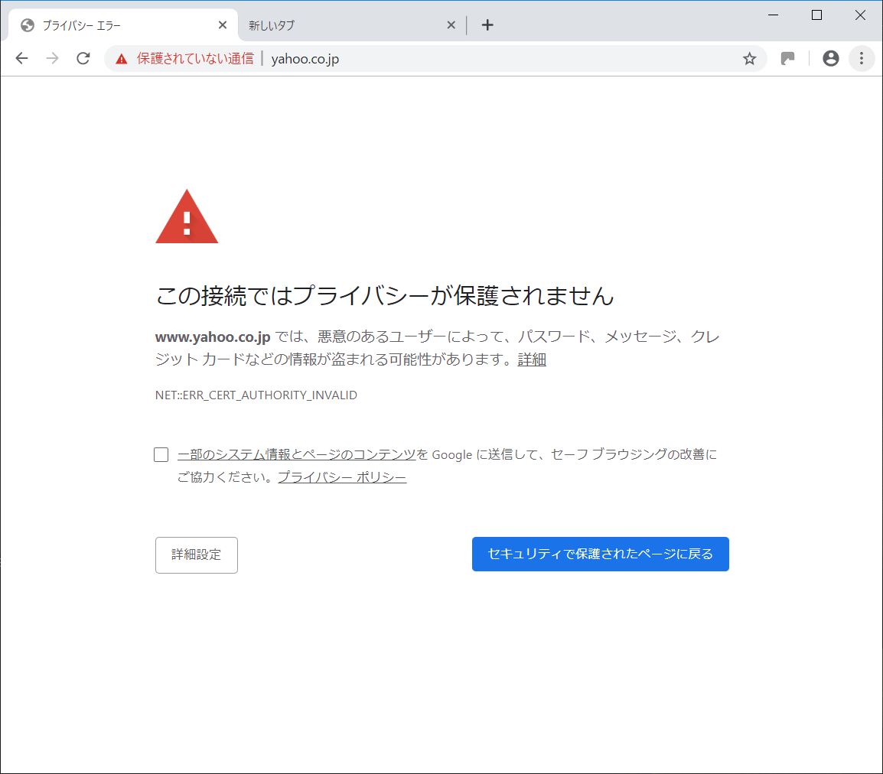Open a new tab with the plus button
Screen dimensions: 883x774
click(x=487, y=25)
